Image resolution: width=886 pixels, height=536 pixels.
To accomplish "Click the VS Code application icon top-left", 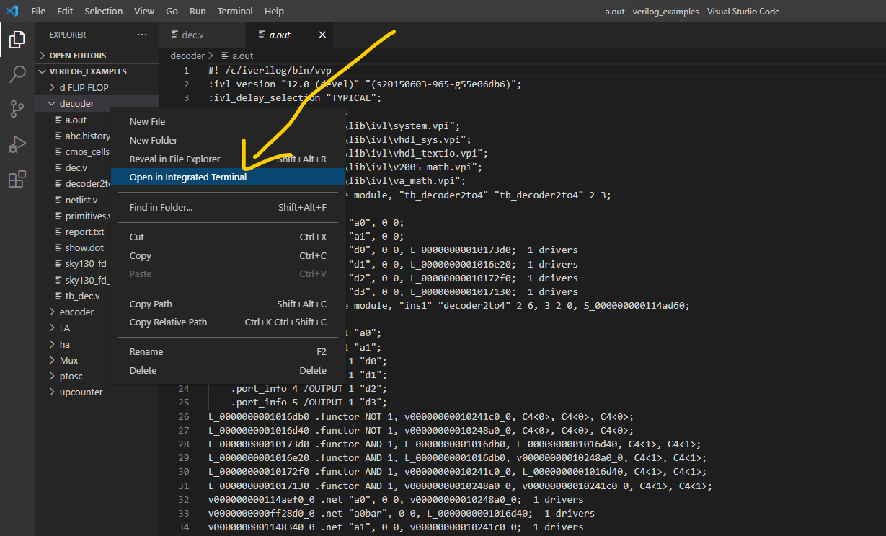I will tap(10, 11).
